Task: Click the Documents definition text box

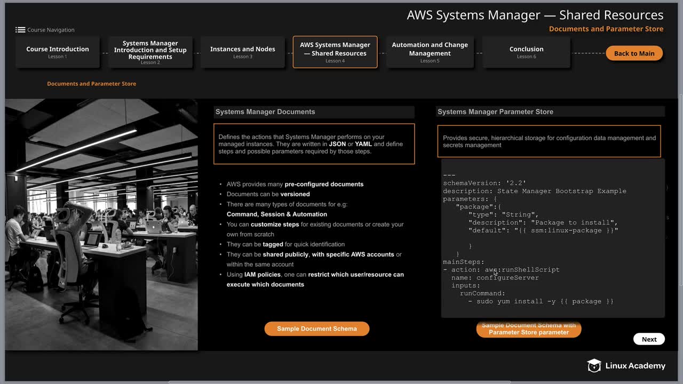Action: (x=314, y=144)
